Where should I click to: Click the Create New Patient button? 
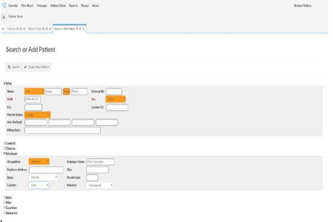[37, 67]
